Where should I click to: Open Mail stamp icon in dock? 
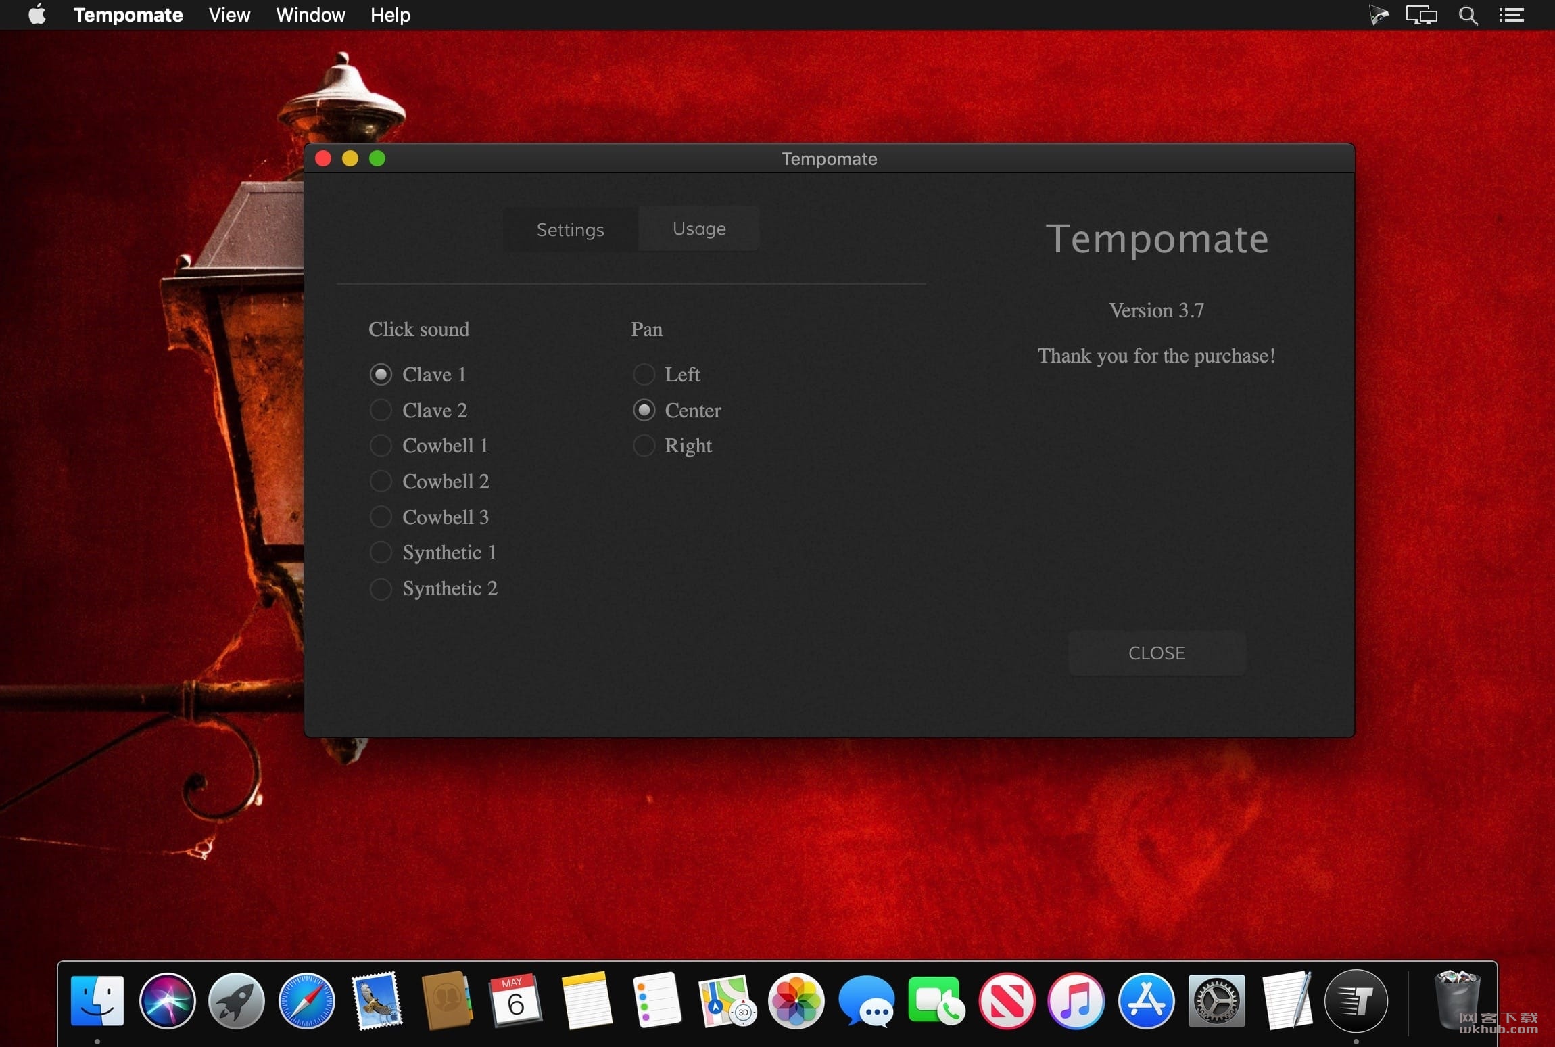point(377,1000)
